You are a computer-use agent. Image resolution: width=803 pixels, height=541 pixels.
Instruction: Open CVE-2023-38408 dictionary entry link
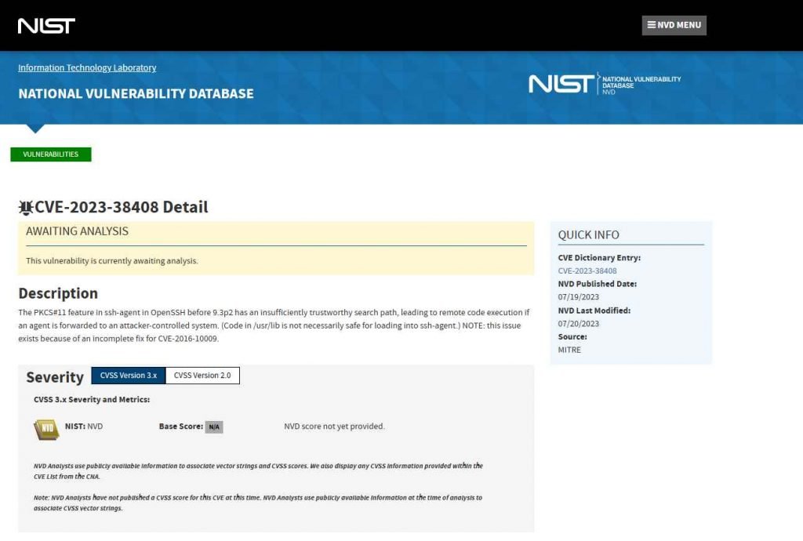587,270
